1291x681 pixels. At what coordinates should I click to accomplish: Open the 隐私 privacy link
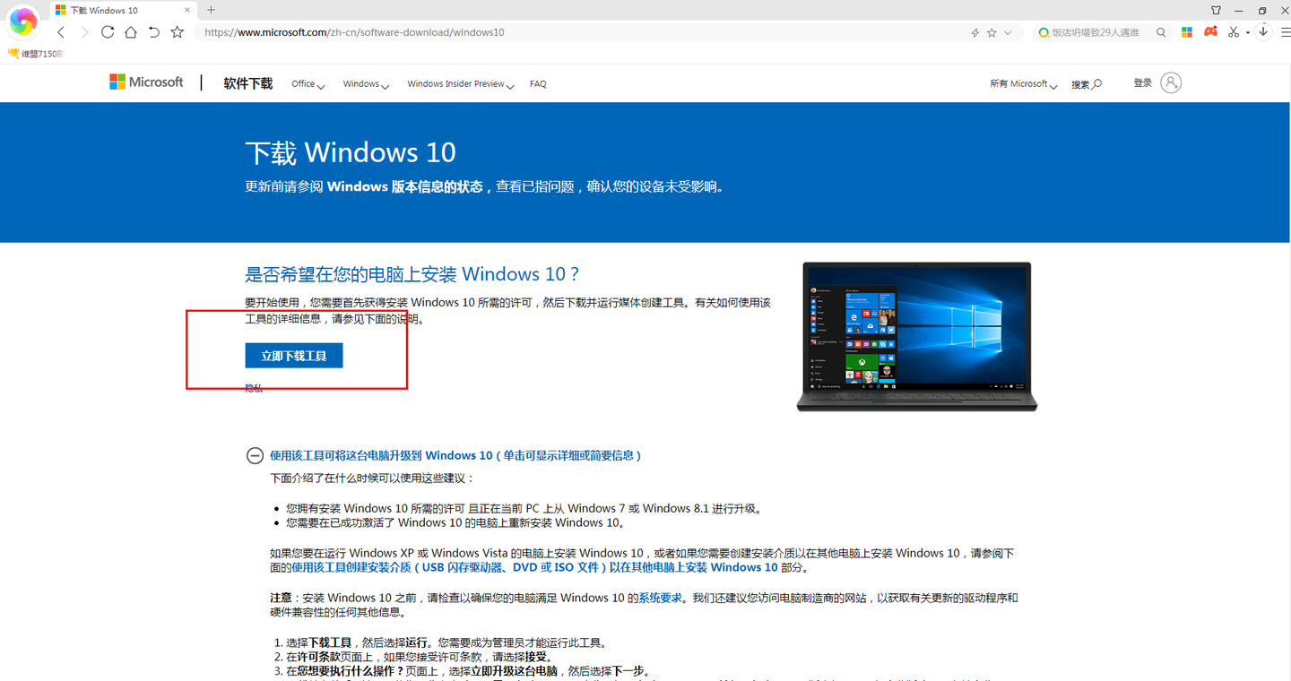tap(254, 388)
